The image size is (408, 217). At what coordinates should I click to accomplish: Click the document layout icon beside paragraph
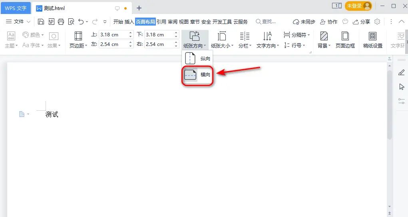click(22, 114)
